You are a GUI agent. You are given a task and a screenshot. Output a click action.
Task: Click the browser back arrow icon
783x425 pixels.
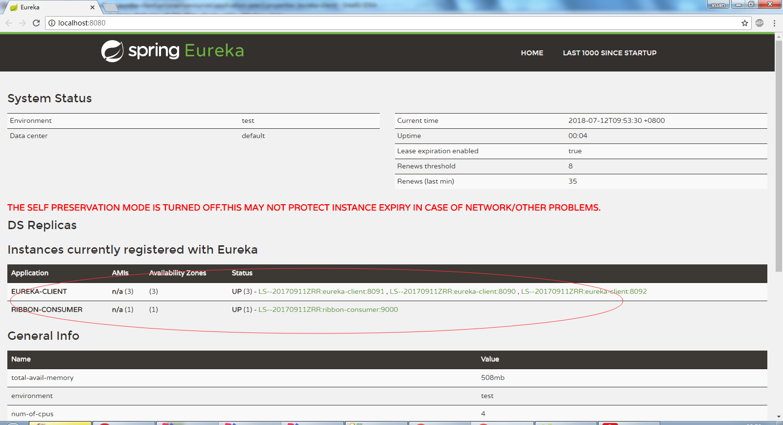pyautogui.click(x=9, y=23)
